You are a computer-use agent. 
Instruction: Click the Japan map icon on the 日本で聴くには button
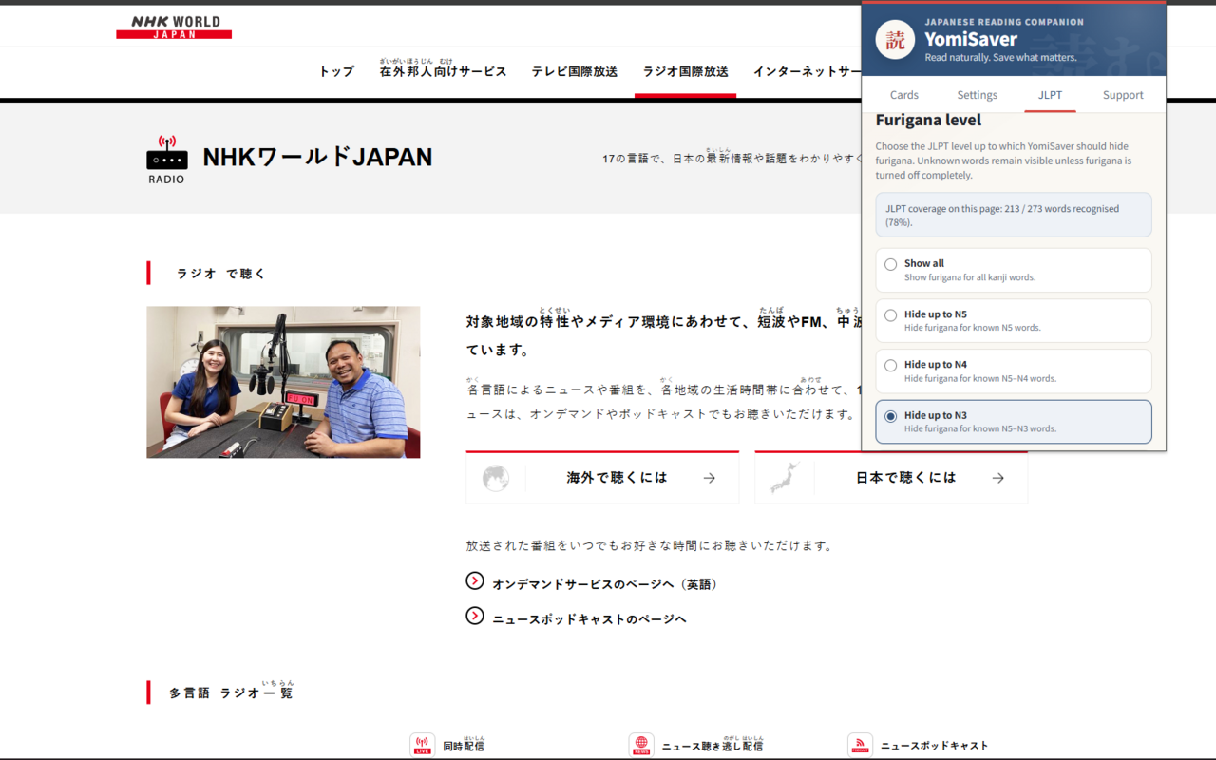785,478
